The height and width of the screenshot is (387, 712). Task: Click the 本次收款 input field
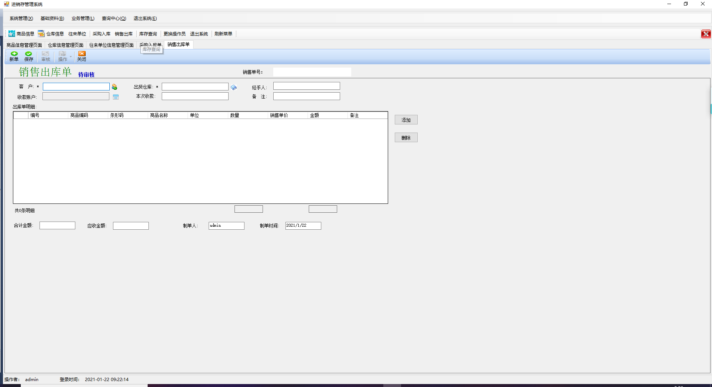pos(195,96)
